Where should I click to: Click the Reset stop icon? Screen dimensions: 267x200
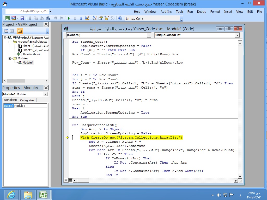(81, 18)
